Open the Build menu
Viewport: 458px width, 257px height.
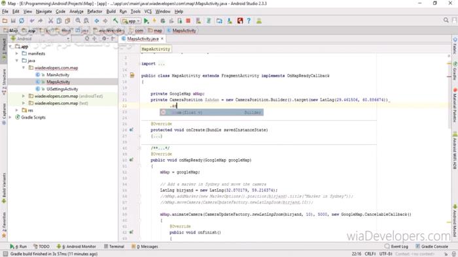click(111, 11)
